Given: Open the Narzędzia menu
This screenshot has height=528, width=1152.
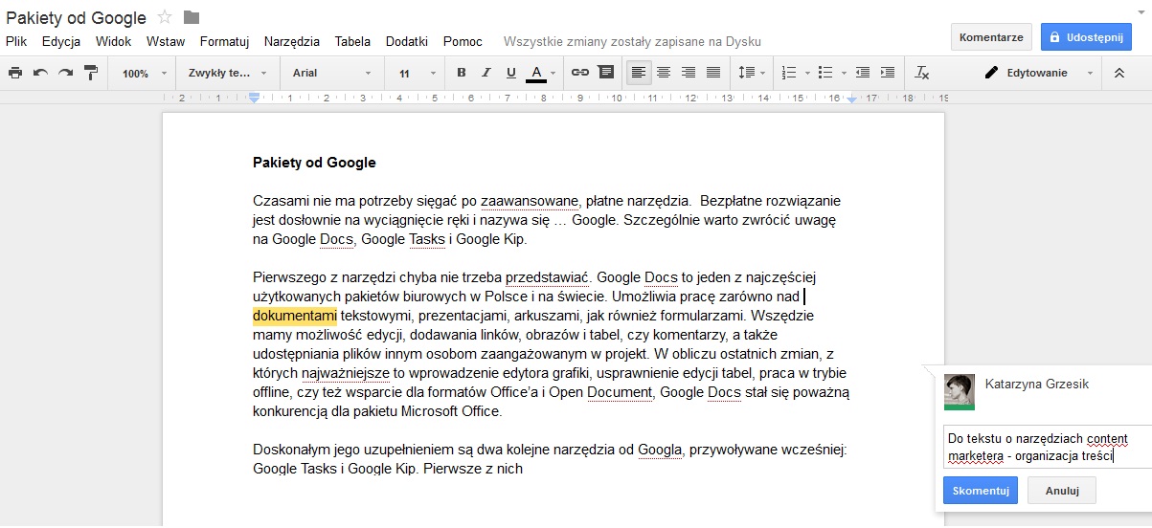Looking at the screenshot, I should [292, 42].
